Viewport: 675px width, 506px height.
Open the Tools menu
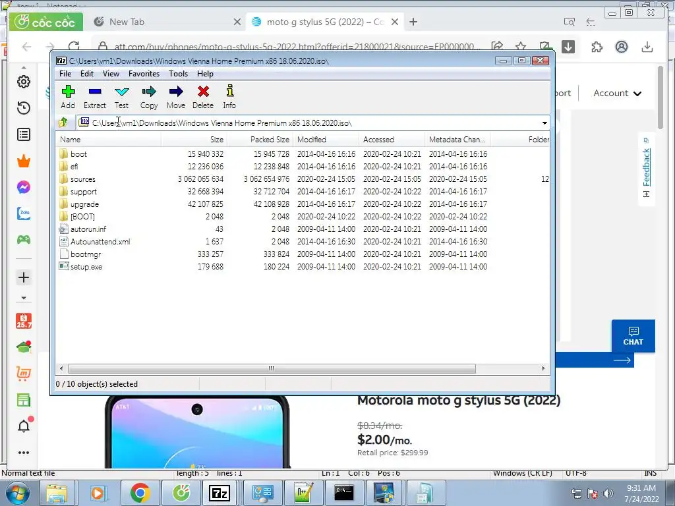(178, 74)
